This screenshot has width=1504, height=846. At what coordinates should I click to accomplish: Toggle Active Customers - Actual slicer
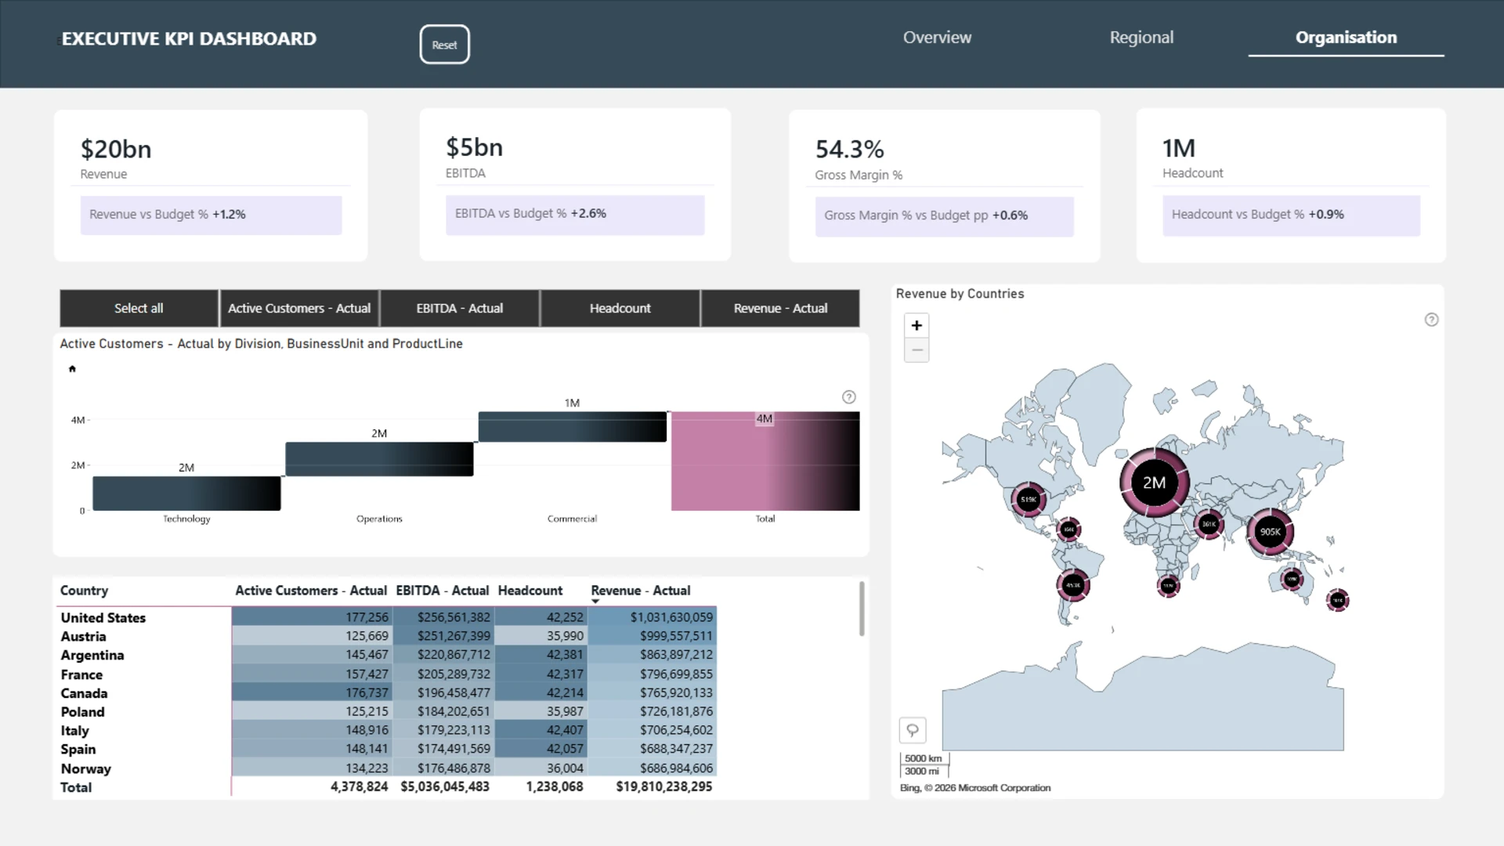[299, 309]
